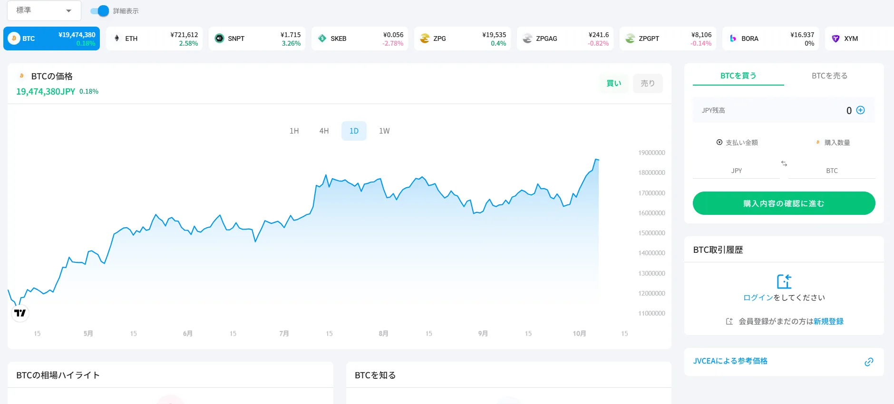
Task: Click the SNPT token icon
Action: [x=219, y=38]
